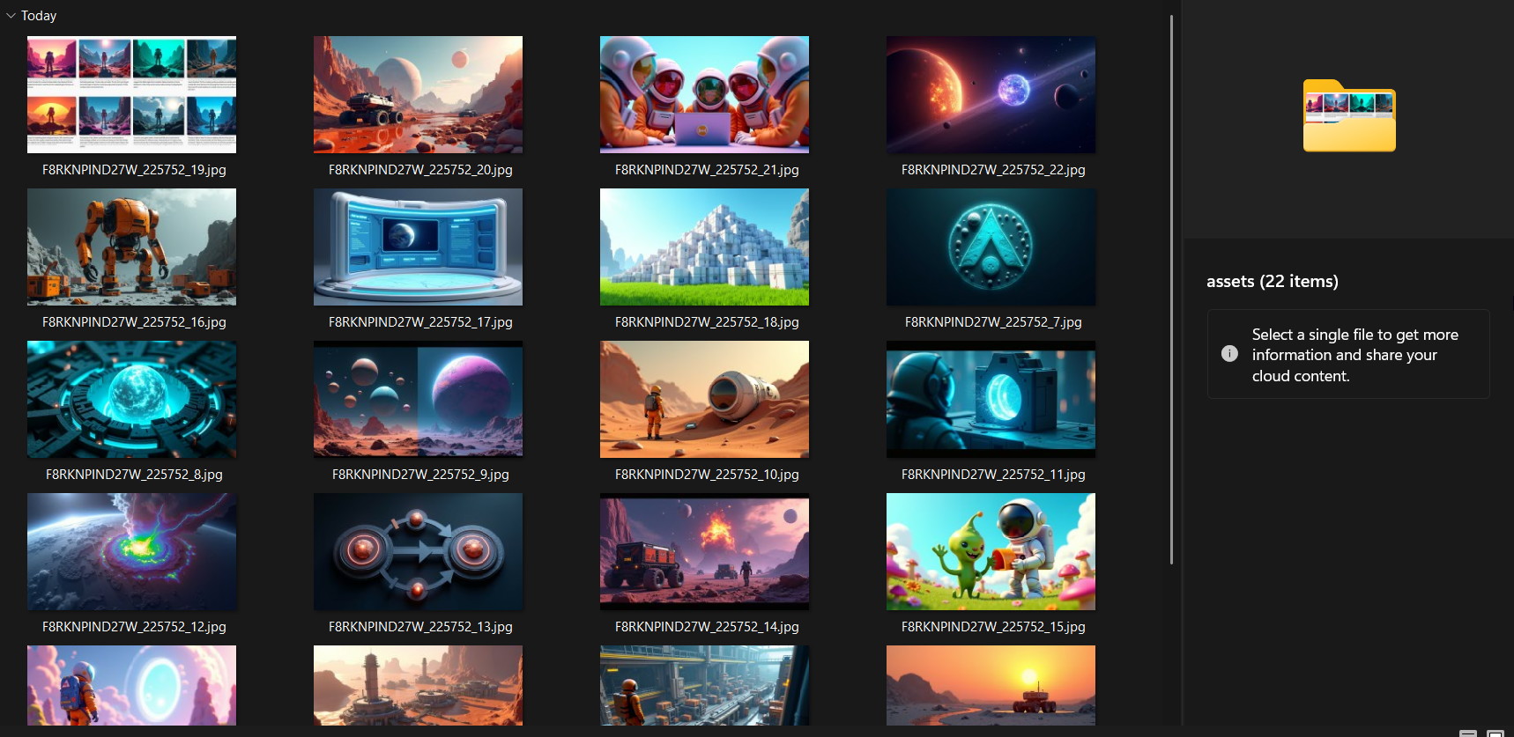This screenshot has height=737, width=1514.
Task: Select the astronaut facing glowing ring thumbnail
Action: [131, 685]
